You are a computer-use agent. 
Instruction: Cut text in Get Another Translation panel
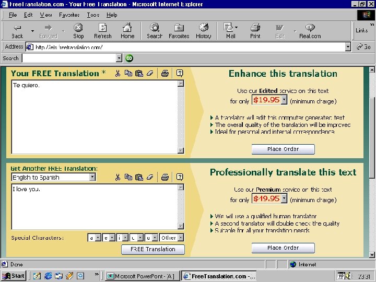(118, 177)
